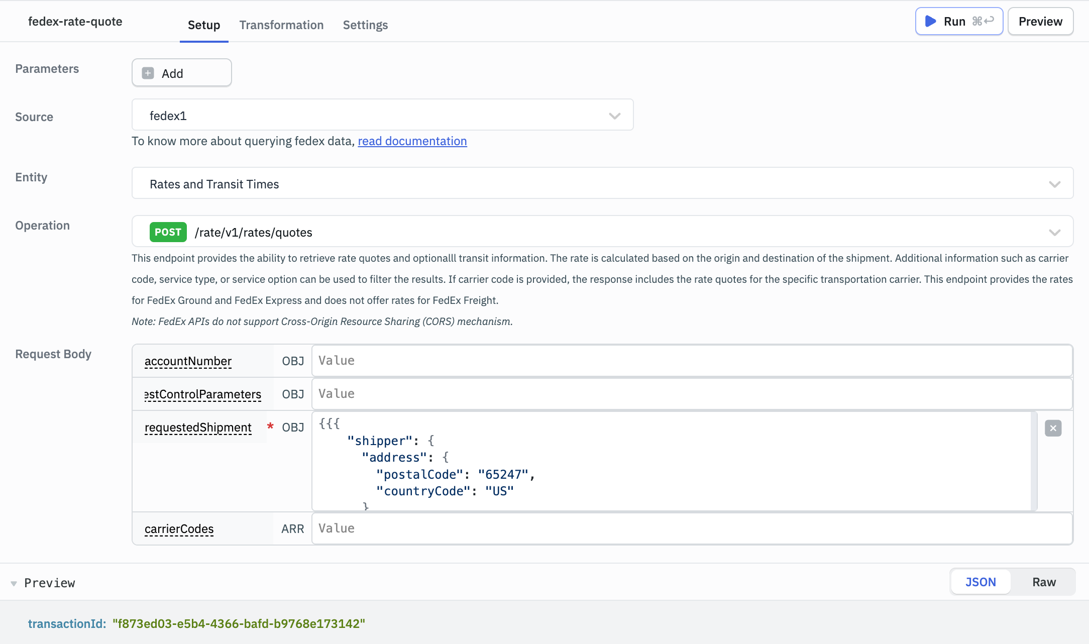Click the requestedShipment editor scrollbar
Viewport: 1089px width, 644px height.
tap(1034, 461)
